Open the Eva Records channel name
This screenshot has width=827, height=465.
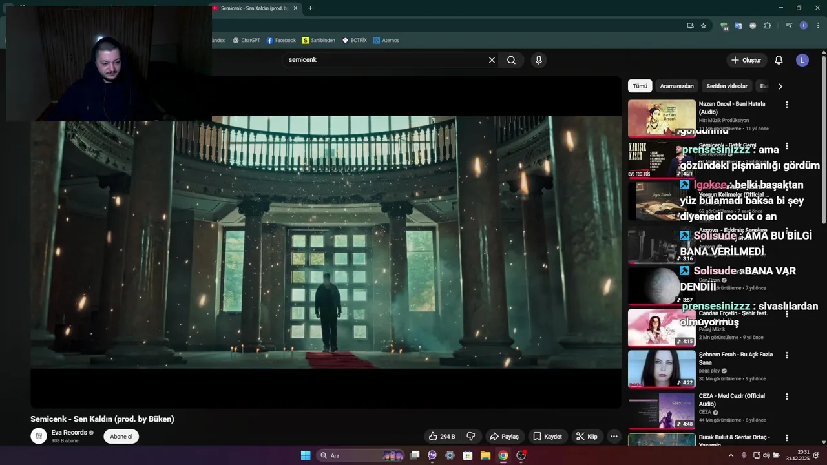pos(69,433)
